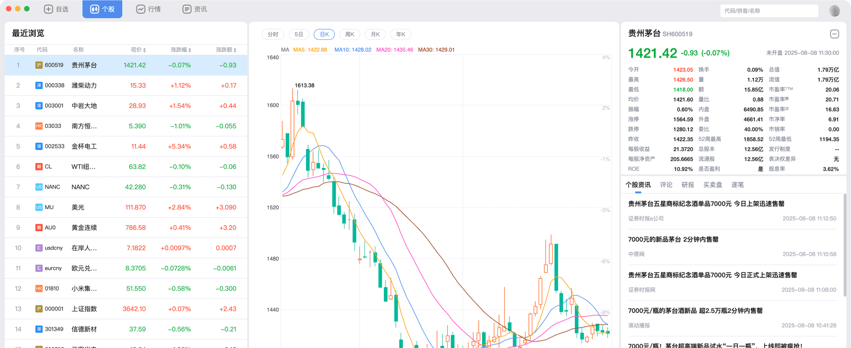851x348 pixels.
Task: Switch chart to 周K period
Action: 350,34
